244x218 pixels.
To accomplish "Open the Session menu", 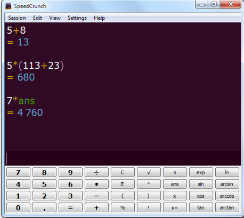I will point(17,18).
